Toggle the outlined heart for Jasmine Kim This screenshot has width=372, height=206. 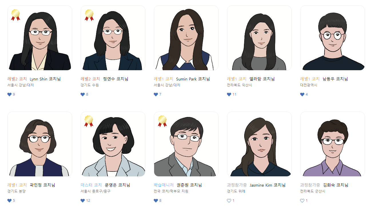pos(229,201)
